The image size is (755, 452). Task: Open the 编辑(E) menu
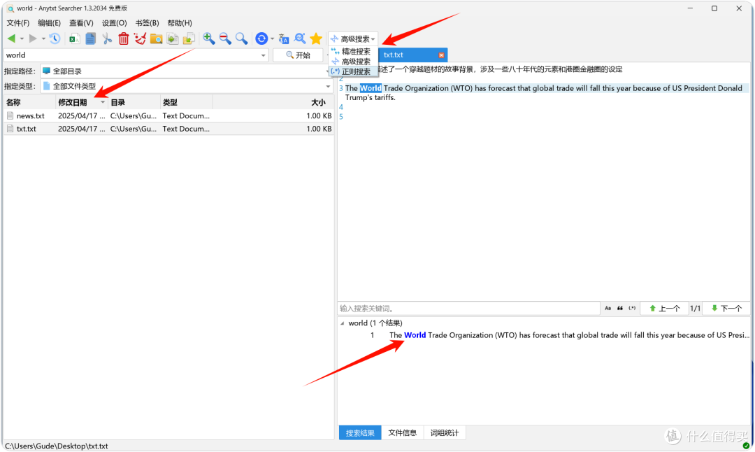point(49,23)
